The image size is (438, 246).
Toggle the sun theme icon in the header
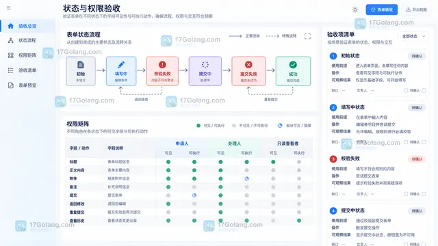click(x=355, y=10)
